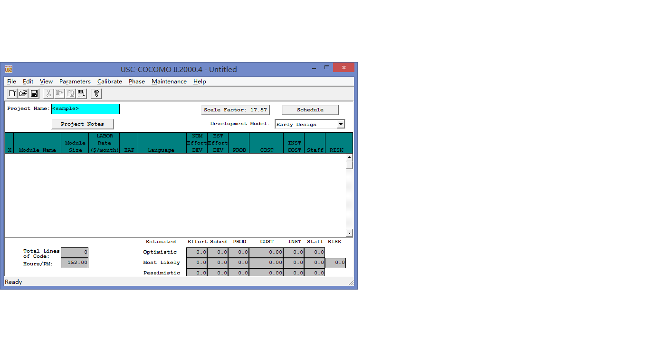Screen dimensions: 649x364
Task: Click the INST COST column header
Action: pyautogui.click(x=294, y=143)
